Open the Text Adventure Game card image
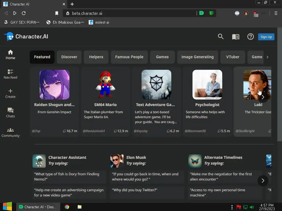Image resolution: width=282 pixels, height=211 pixels. (156, 85)
